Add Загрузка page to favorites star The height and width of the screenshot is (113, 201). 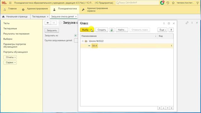60,23
